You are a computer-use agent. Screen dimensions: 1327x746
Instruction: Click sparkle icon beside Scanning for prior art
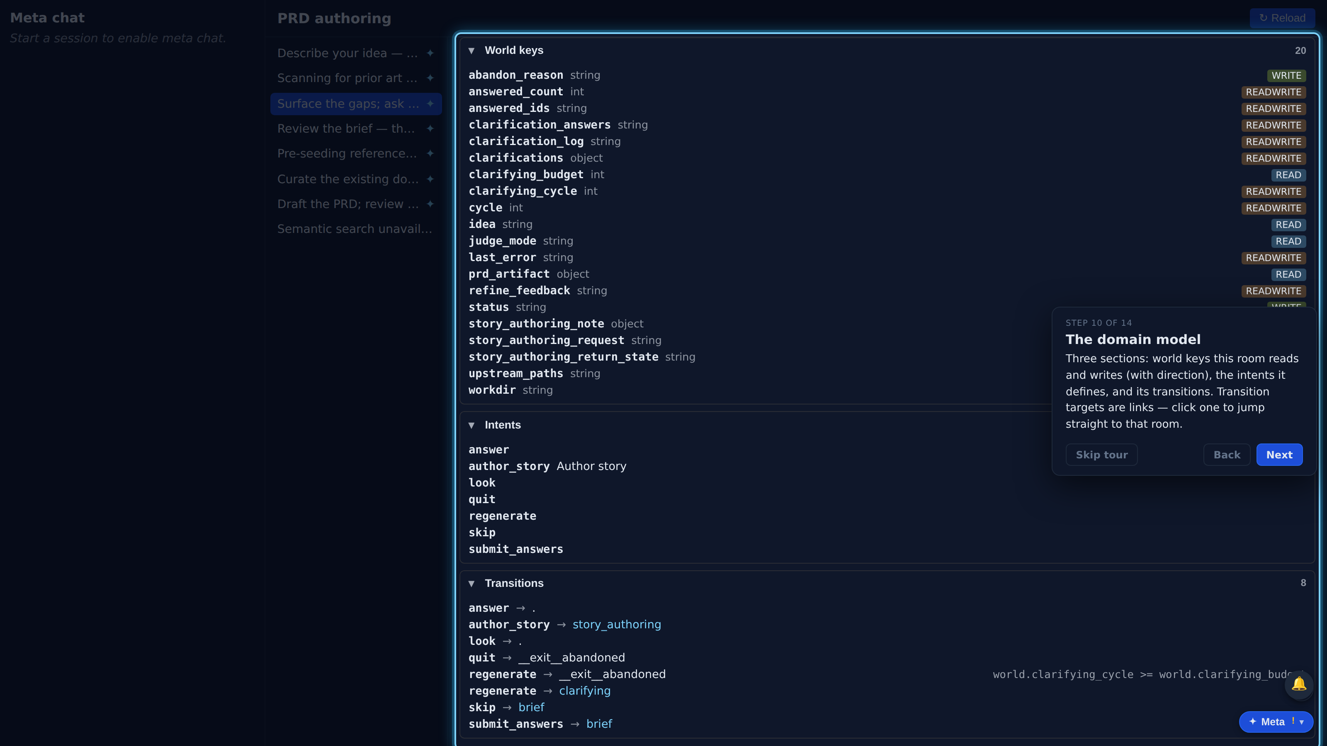(x=430, y=78)
